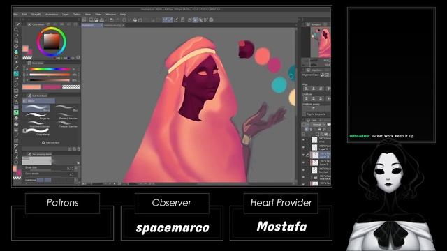Toggle visibility of the fourth layer
The height and width of the screenshot is (251, 447).
point(303,162)
